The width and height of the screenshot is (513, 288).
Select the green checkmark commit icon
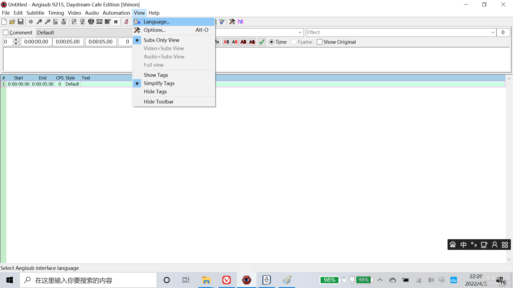pos(262,42)
